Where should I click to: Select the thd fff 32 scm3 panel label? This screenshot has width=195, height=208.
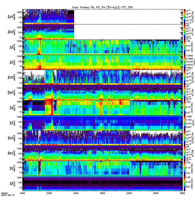click(11, 93)
